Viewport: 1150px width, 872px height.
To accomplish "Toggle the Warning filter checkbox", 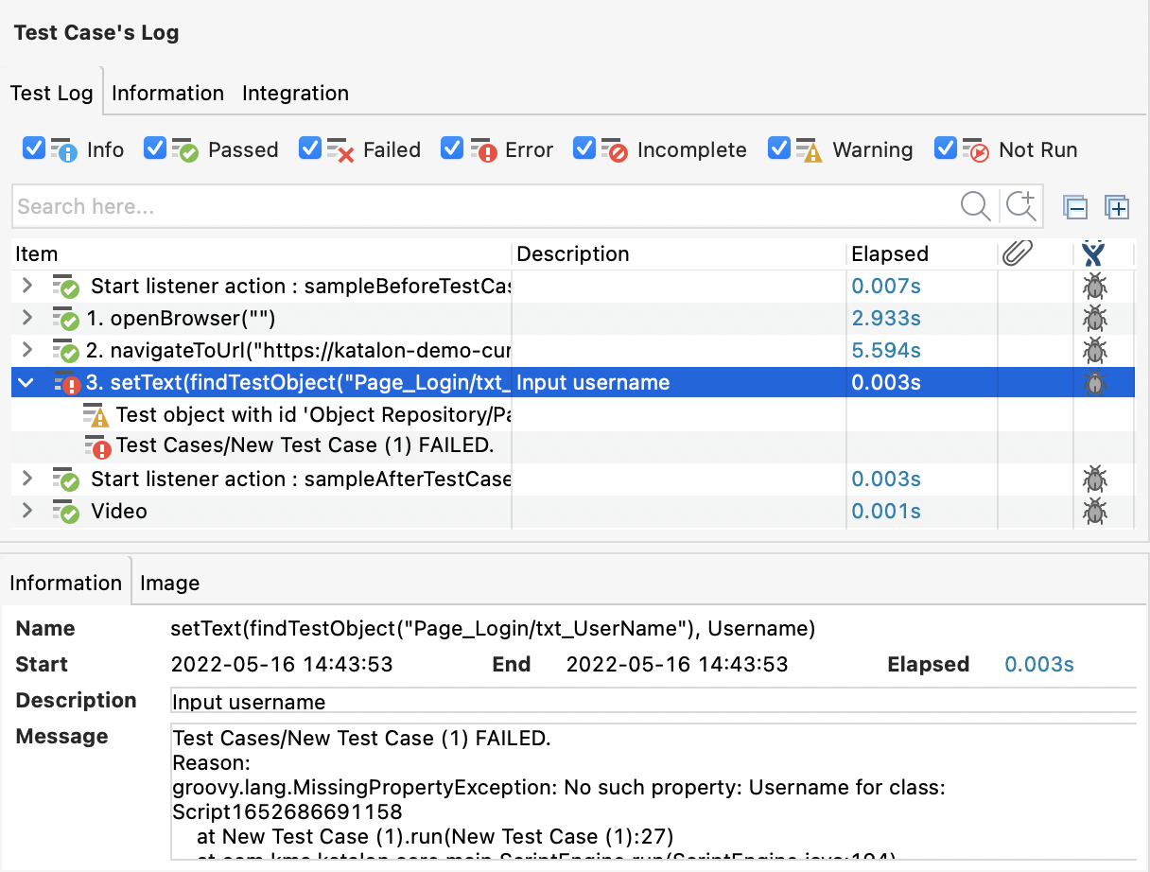I will click(779, 148).
